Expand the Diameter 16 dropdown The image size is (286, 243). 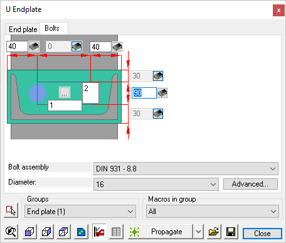156,184
